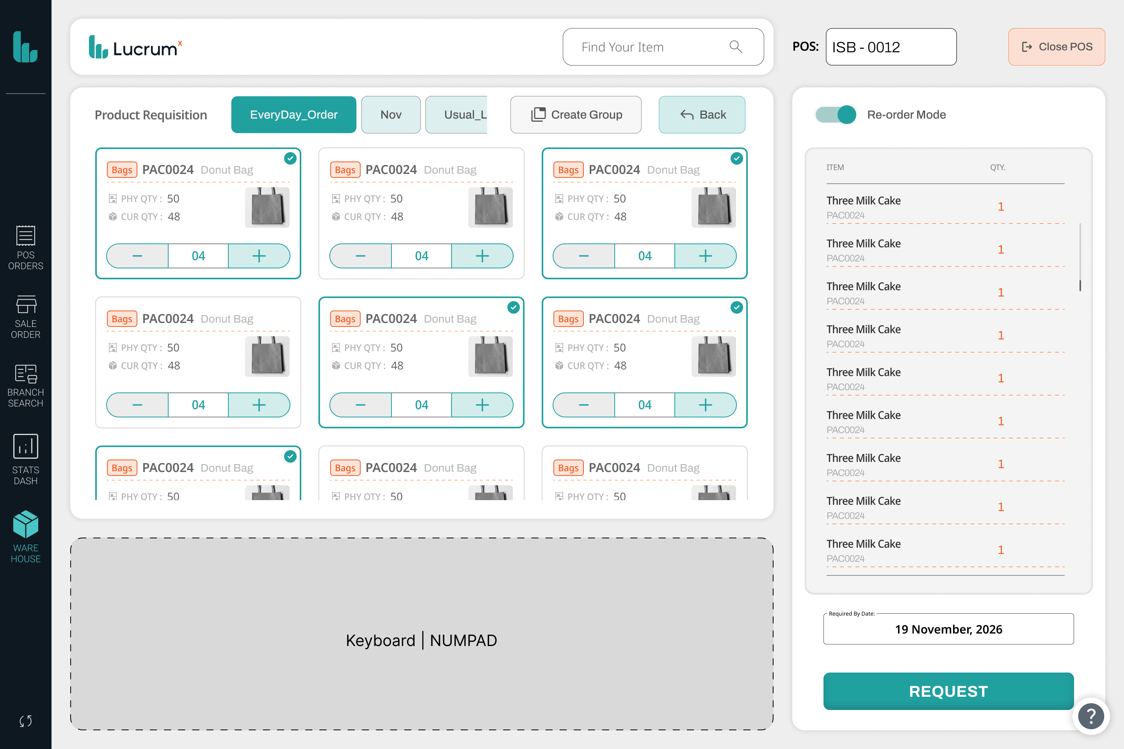Click the Bags tag on first row's middle card

(x=345, y=170)
